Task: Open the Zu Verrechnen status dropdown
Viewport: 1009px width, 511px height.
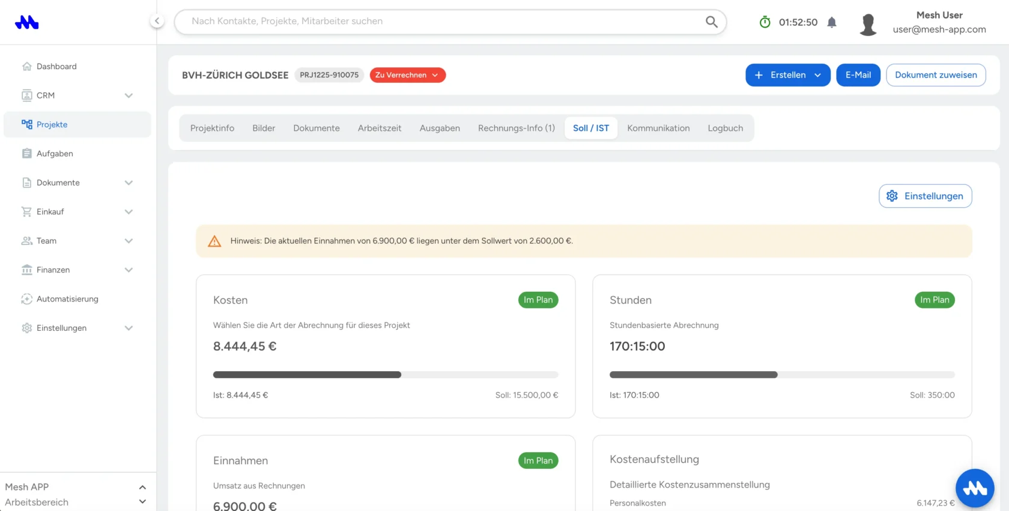Action: [407, 75]
